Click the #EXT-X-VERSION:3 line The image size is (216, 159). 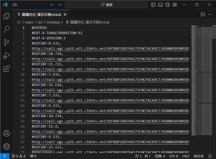coord(48,38)
